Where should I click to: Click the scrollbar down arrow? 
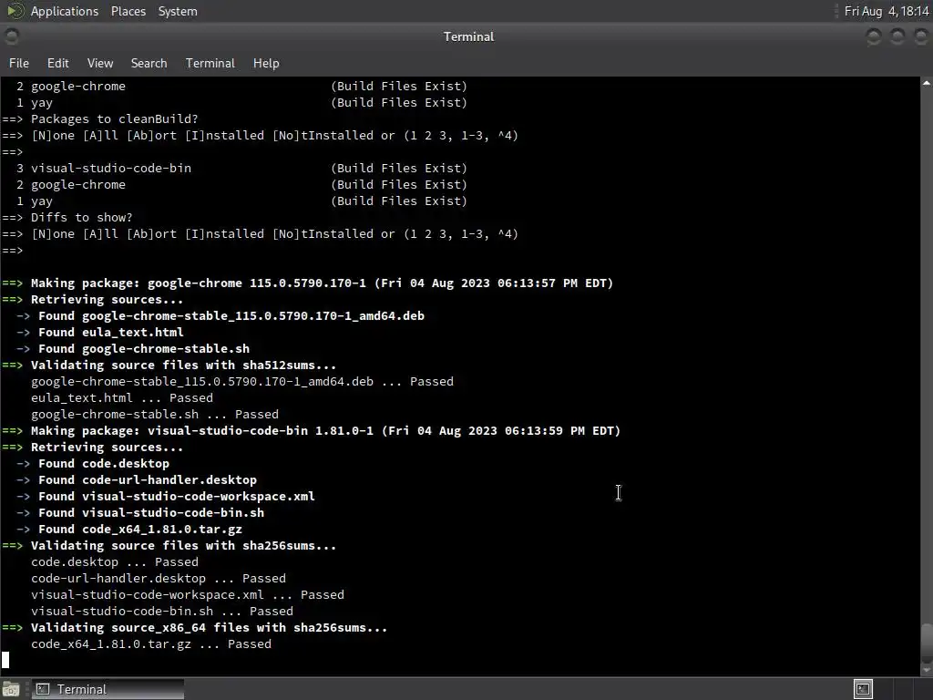point(927,670)
